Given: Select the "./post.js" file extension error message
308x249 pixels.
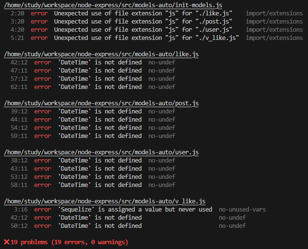Looking at the screenshot, I should tap(143, 21).
